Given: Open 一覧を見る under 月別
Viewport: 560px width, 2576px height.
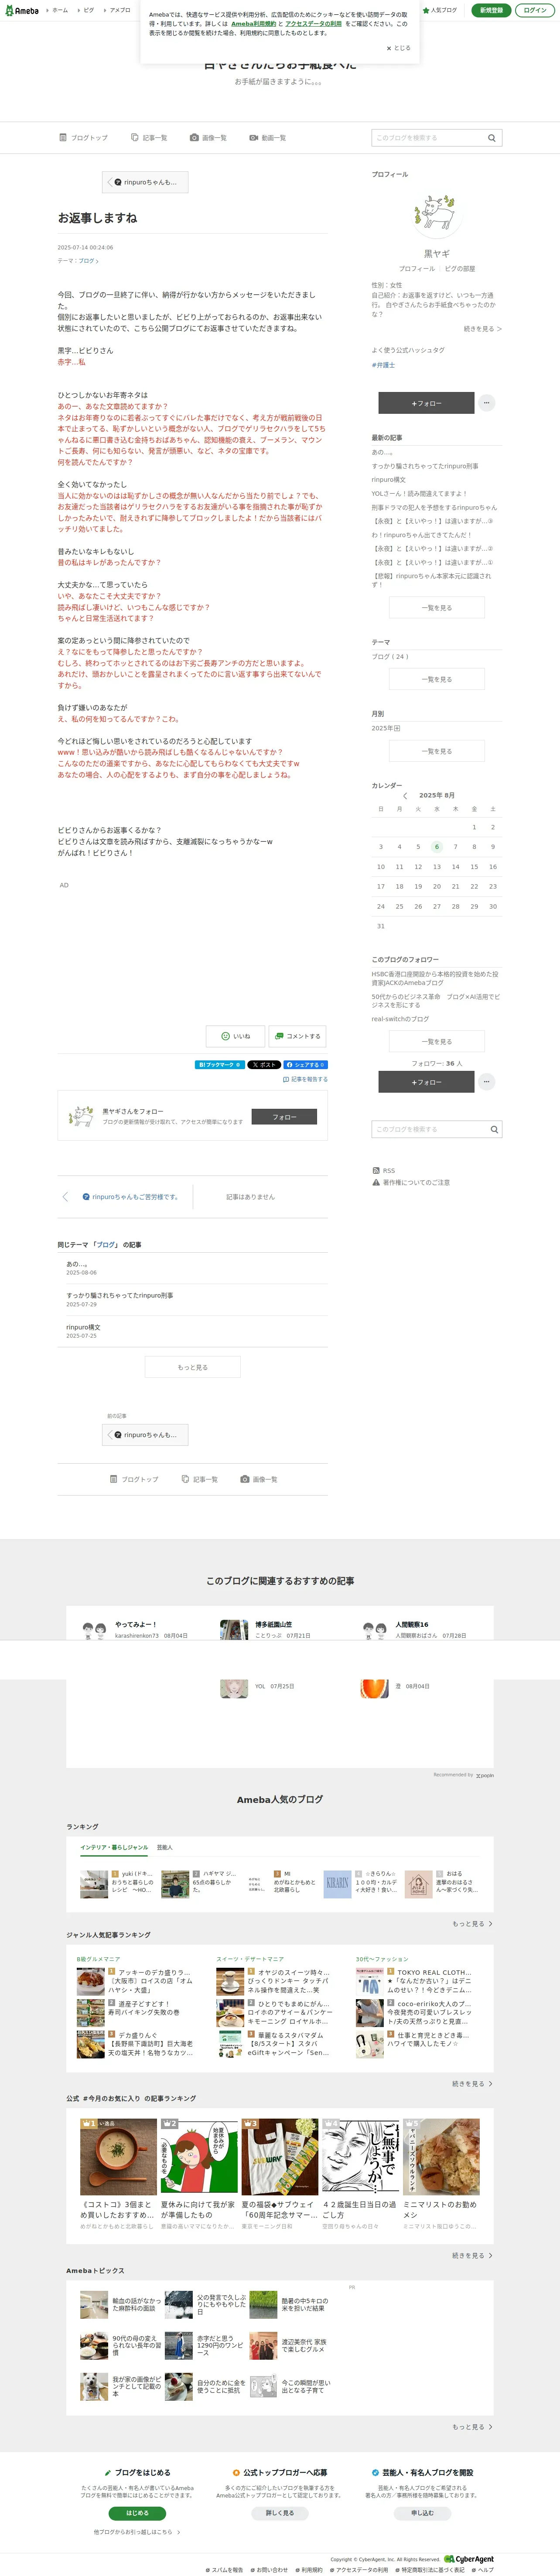Looking at the screenshot, I should click(x=437, y=751).
